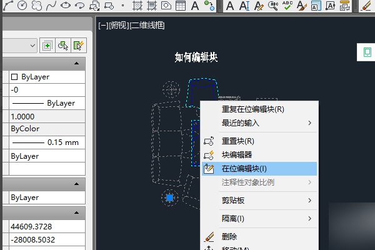Choose 删除 from context menu

click(x=259, y=237)
